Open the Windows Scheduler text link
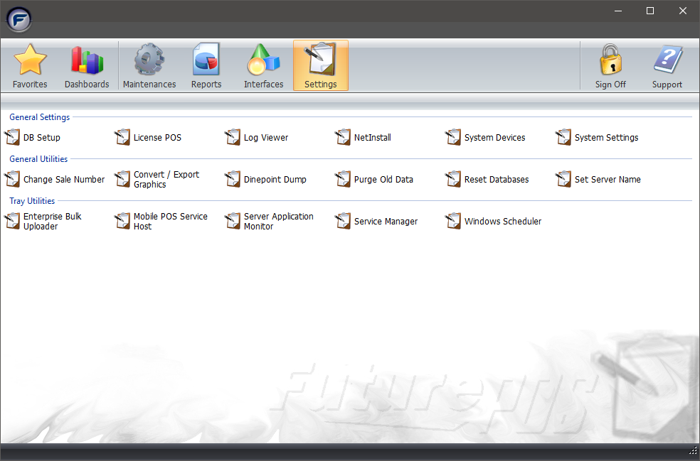Screen dimensions: 700x461 click(x=503, y=221)
